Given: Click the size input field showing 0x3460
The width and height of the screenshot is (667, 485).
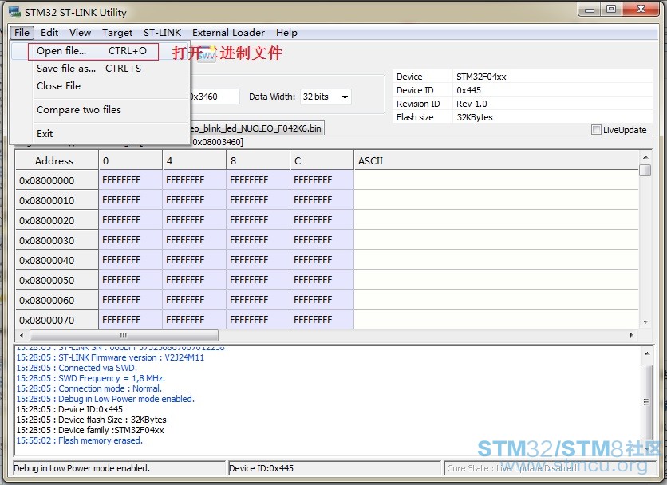Looking at the screenshot, I should pyautogui.click(x=215, y=97).
